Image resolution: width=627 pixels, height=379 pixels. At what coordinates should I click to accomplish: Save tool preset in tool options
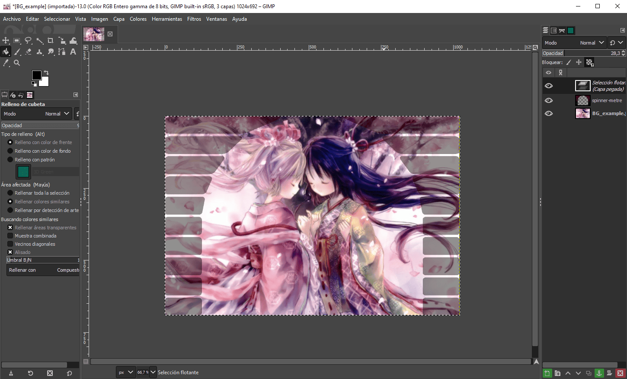click(11, 373)
